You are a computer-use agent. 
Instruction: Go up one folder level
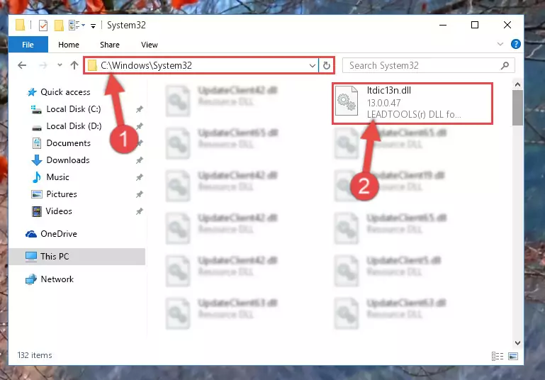pyautogui.click(x=74, y=65)
